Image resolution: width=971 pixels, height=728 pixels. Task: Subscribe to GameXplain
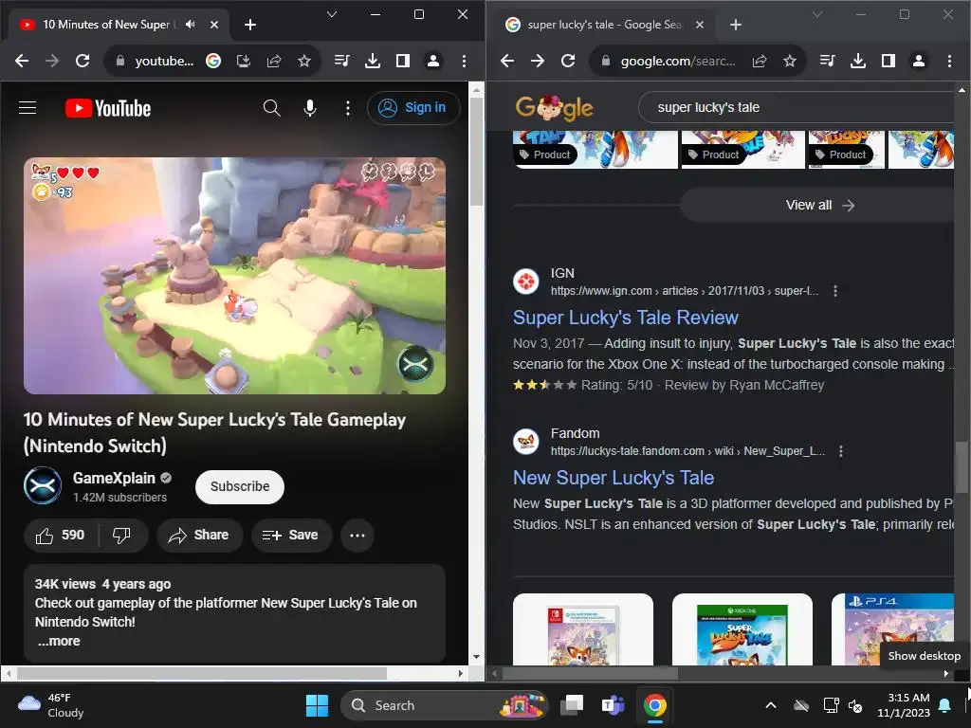click(x=240, y=486)
